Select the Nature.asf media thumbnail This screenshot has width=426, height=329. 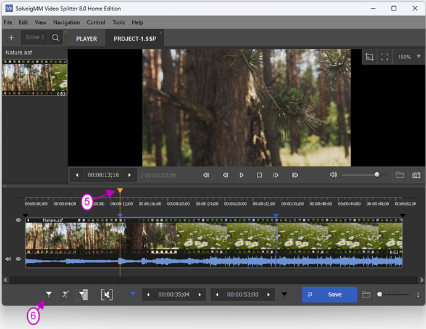tap(35, 78)
